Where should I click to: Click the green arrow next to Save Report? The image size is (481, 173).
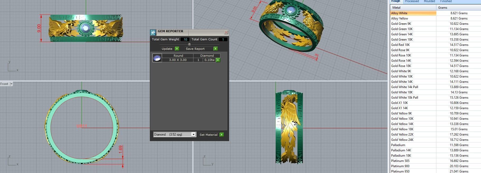point(215,49)
